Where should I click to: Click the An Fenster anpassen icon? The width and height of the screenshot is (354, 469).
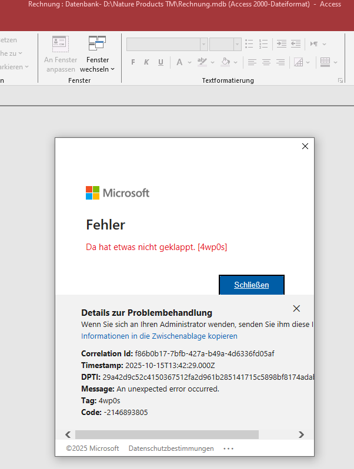(x=61, y=44)
